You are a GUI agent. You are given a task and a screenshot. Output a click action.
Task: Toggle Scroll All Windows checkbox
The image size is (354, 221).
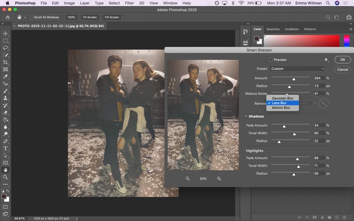pos(32,17)
